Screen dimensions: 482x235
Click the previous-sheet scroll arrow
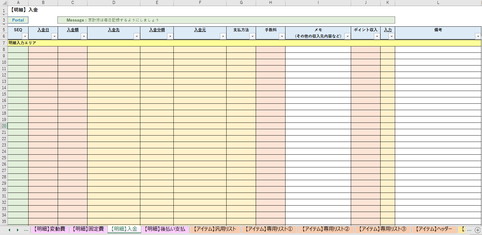(9, 230)
